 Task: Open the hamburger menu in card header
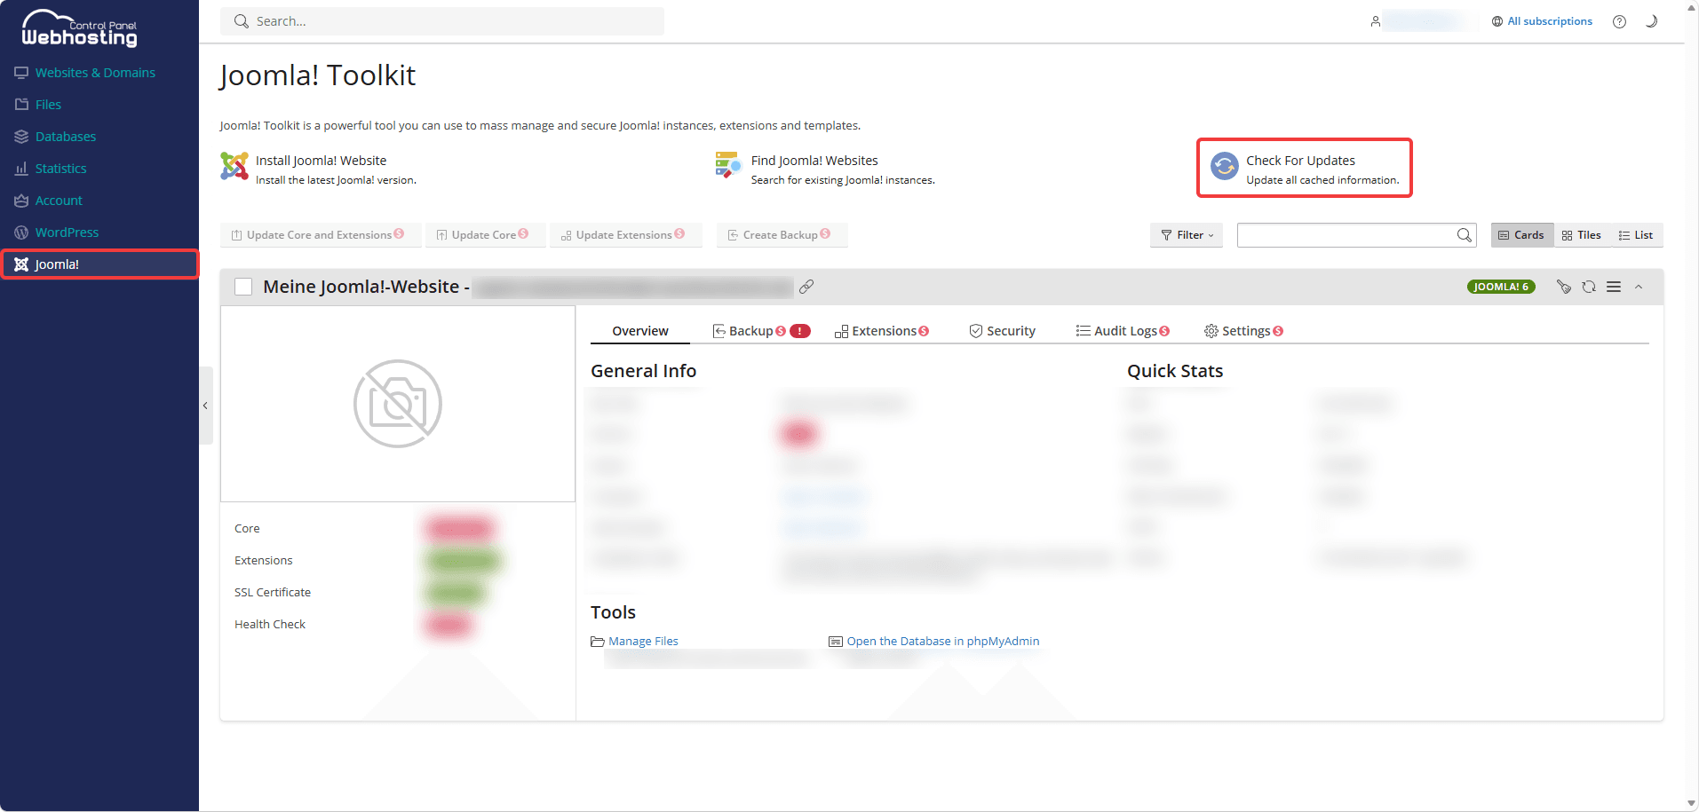1614,287
